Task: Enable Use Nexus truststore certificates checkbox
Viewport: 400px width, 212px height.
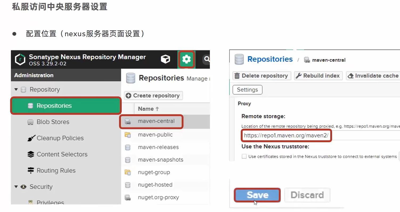Action: tap(244, 156)
